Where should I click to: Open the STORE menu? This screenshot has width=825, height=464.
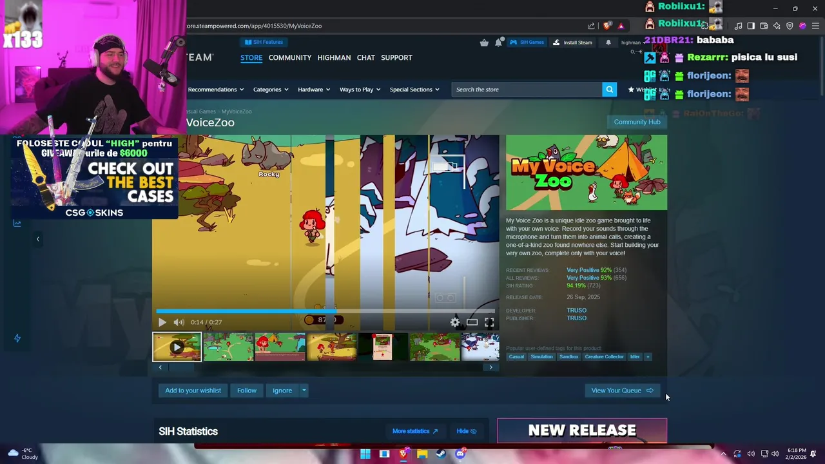251,57
